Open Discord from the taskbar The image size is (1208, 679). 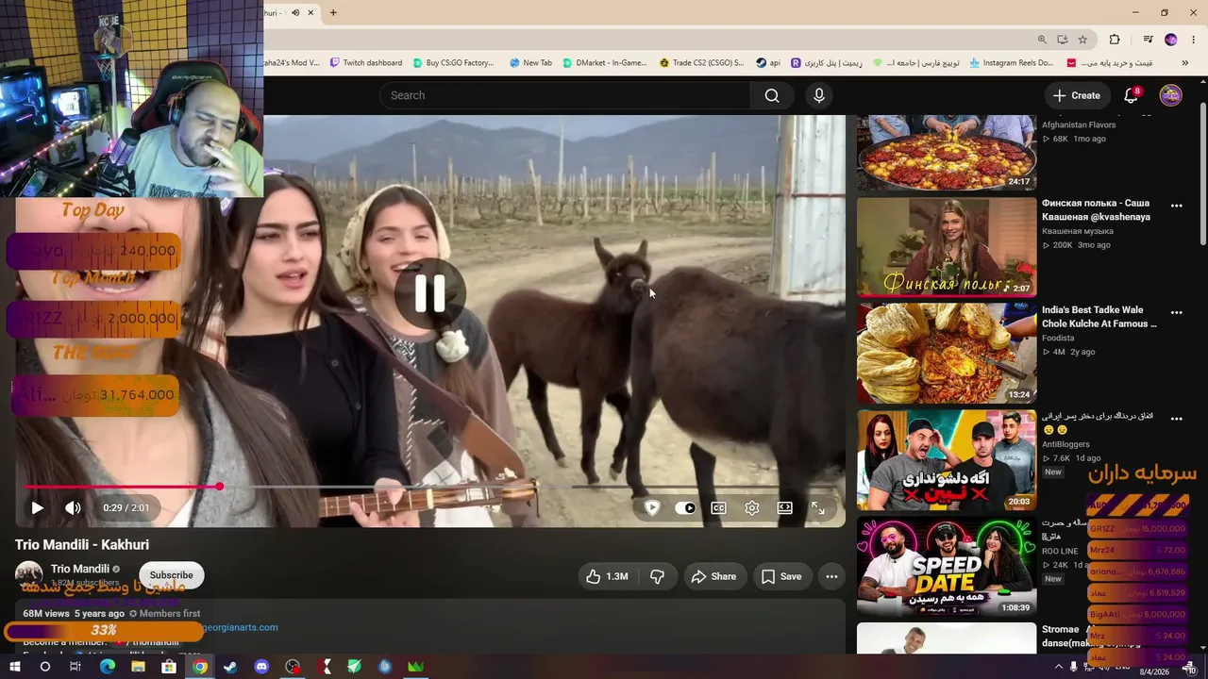pyautogui.click(x=261, y=667)
